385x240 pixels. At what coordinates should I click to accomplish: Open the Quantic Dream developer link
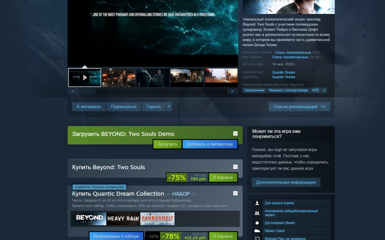283,72
